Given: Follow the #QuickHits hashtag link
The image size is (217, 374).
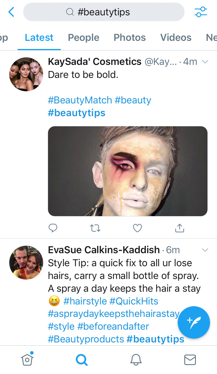Looking at the screenshot, I should (134, 301).
